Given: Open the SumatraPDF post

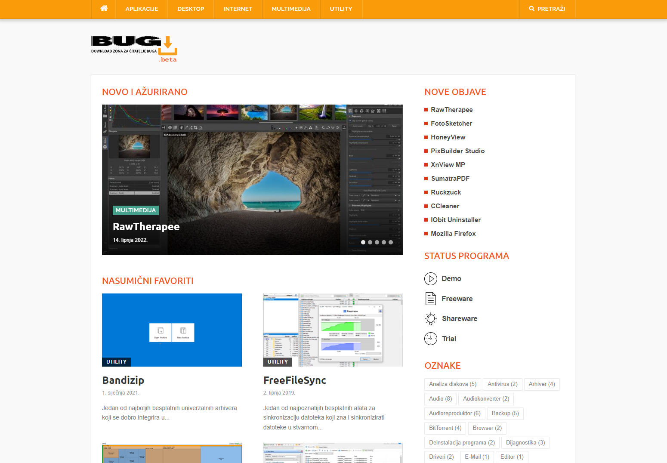Looking at the screenshot, I should tap(450, 179).
